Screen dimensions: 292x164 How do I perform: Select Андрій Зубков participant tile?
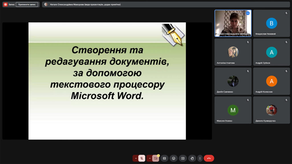point(271,52)
